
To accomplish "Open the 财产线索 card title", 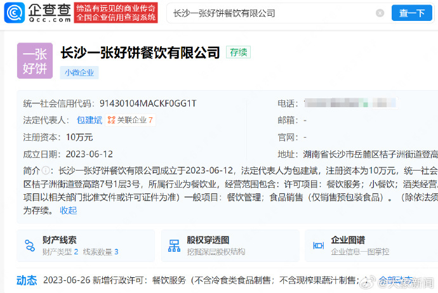I will tap(60, 240).
